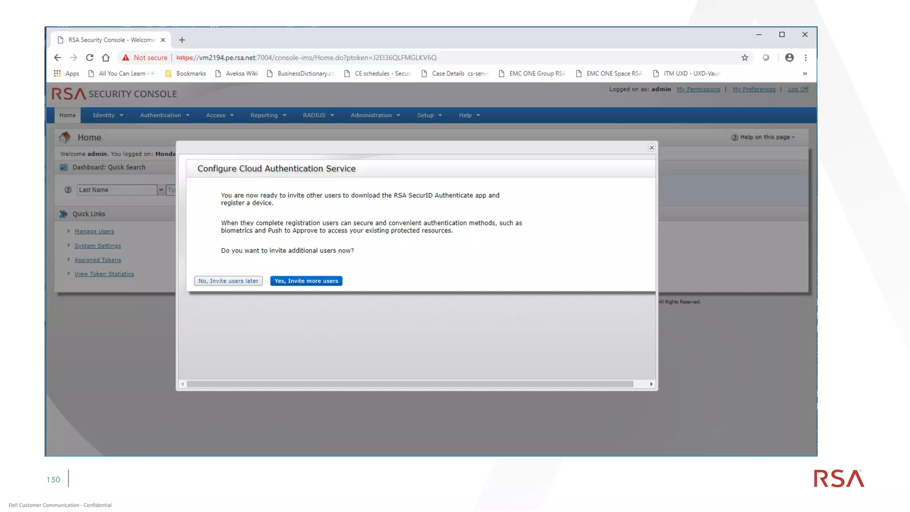Open the BusinessDictionary bookmark
The width and height of the screenshot is (910, 512).
point(300,74)
